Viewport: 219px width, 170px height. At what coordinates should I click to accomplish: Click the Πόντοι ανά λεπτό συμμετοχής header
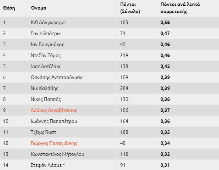[x=180, y=8]
